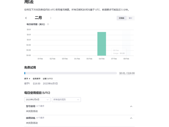Viewport: 169px width, 127px height.
Task: Select the 日常的 view toggle
Action: point(121,18)
